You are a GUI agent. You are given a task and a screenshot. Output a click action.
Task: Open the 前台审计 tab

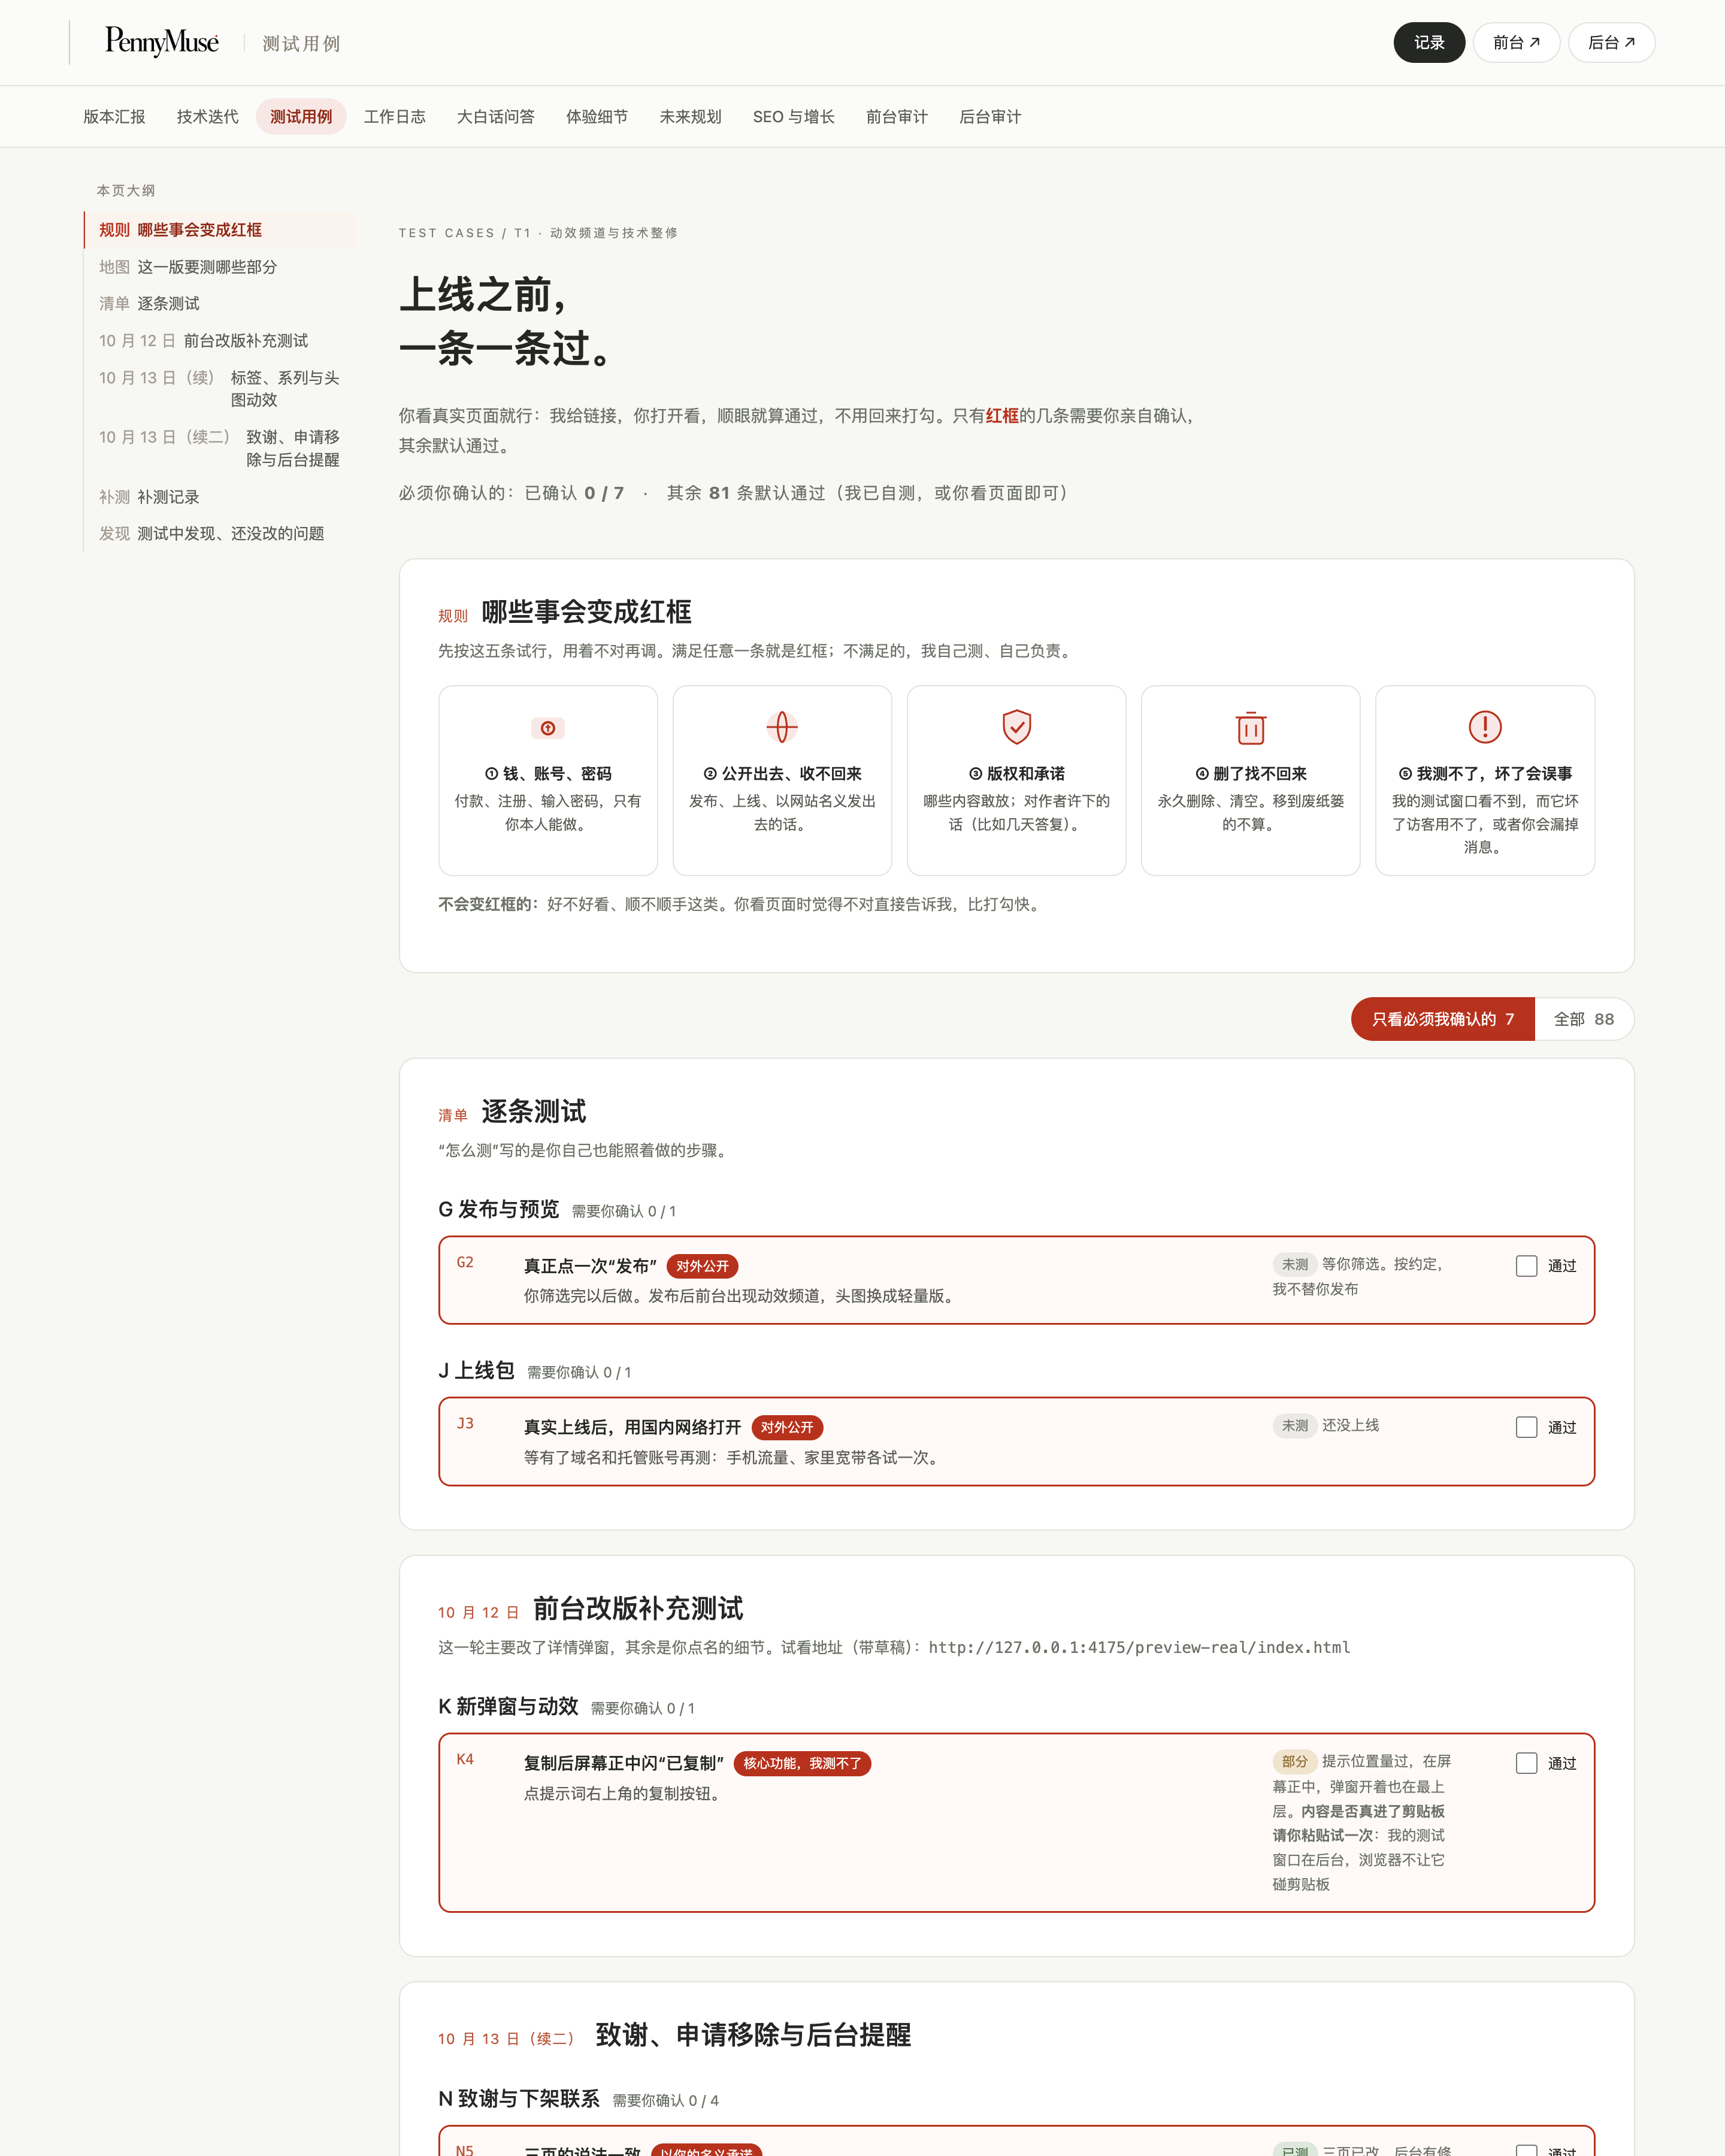point(897,117)
